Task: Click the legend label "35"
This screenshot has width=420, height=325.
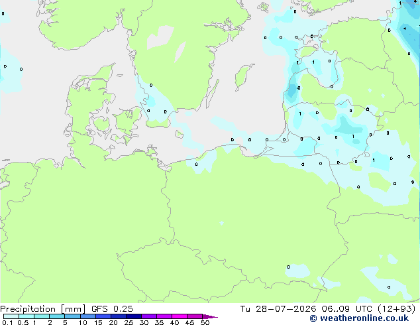Action: [159, 322]
